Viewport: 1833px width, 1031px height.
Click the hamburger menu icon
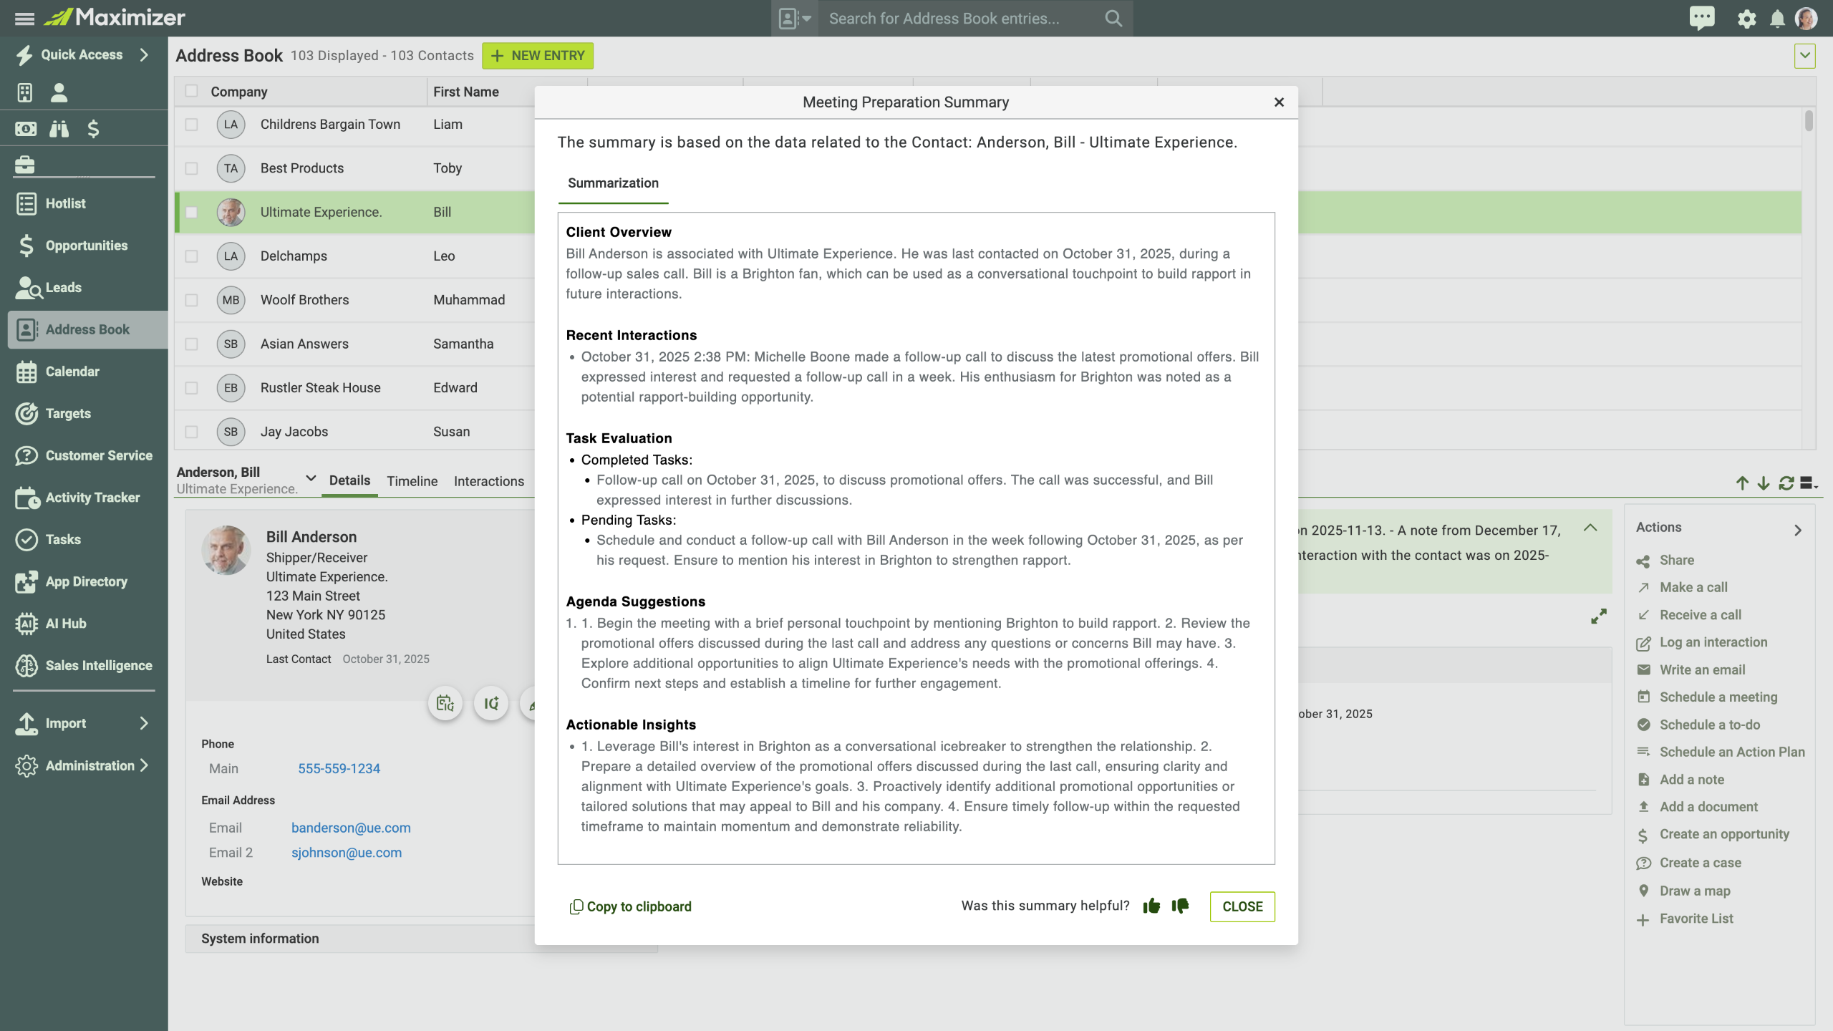click(x=24, y=19)
